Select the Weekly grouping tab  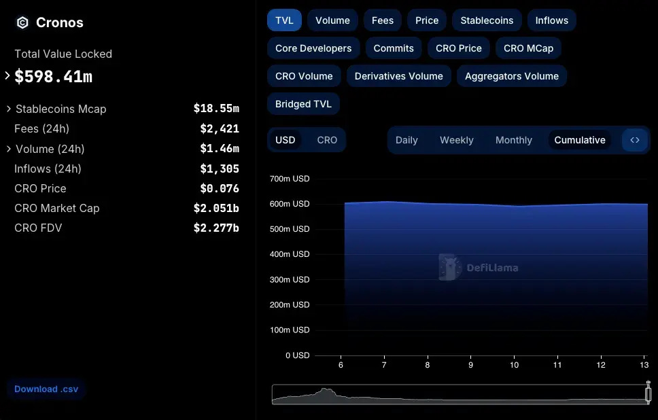click(x=457, y=140)
